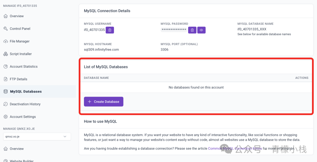Copy the MySQL username to clipboard

pos(110,30)
